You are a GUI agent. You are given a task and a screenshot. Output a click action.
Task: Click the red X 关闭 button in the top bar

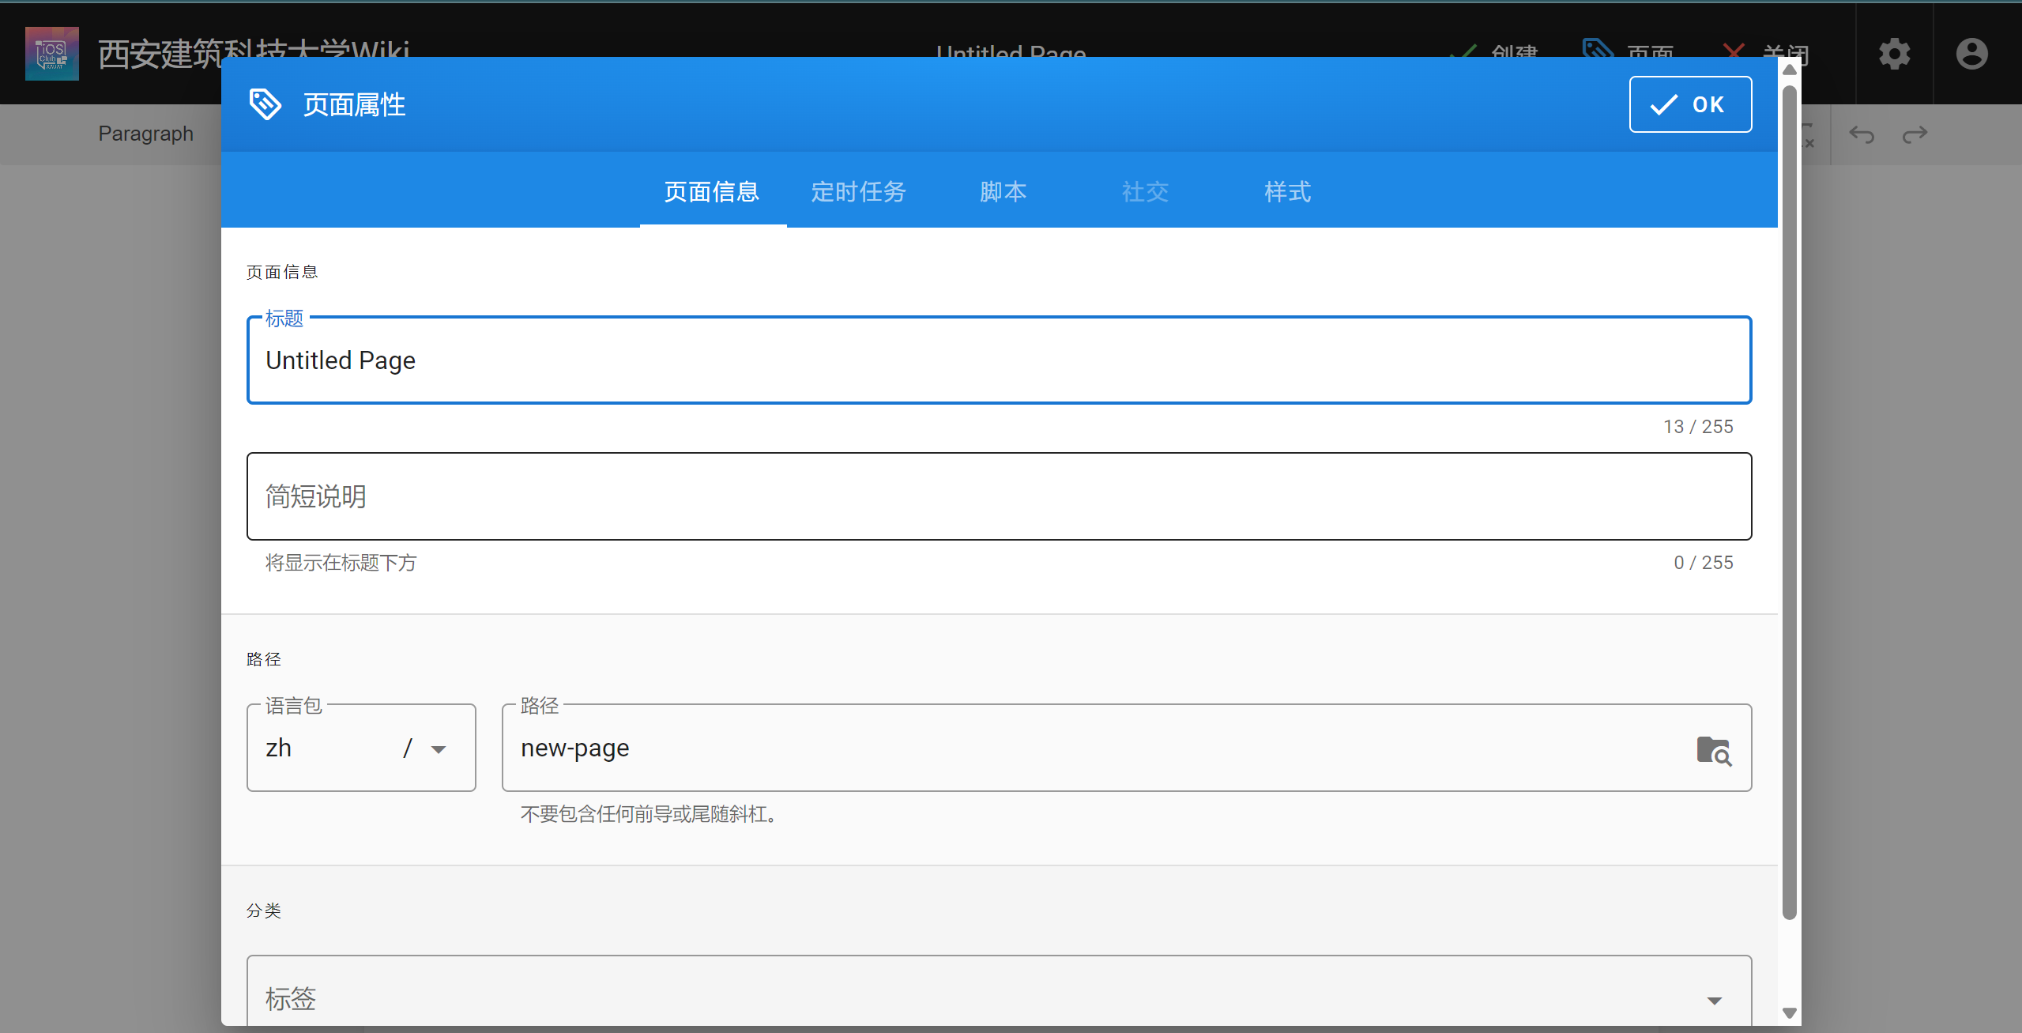click(x=1765, y=54)
